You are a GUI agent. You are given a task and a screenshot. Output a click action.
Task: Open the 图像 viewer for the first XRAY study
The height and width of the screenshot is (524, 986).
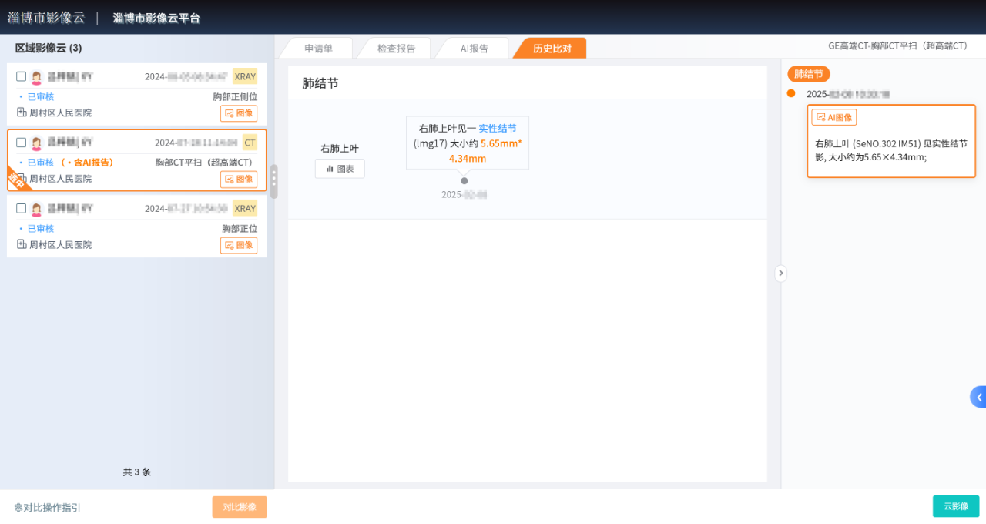[239, 113]
